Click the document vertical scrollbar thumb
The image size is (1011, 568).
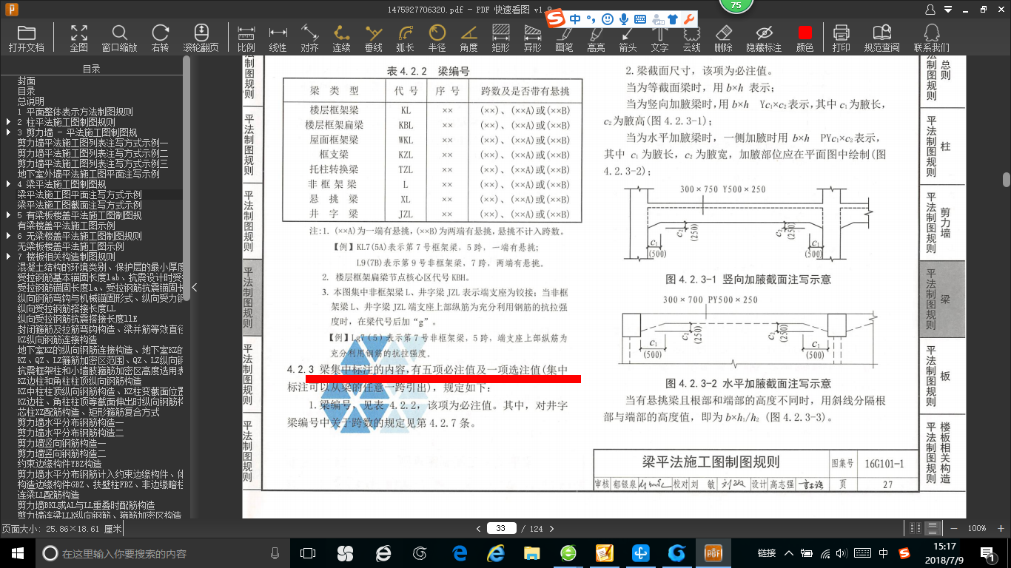pyautogui.click(x=1007, y=180)
